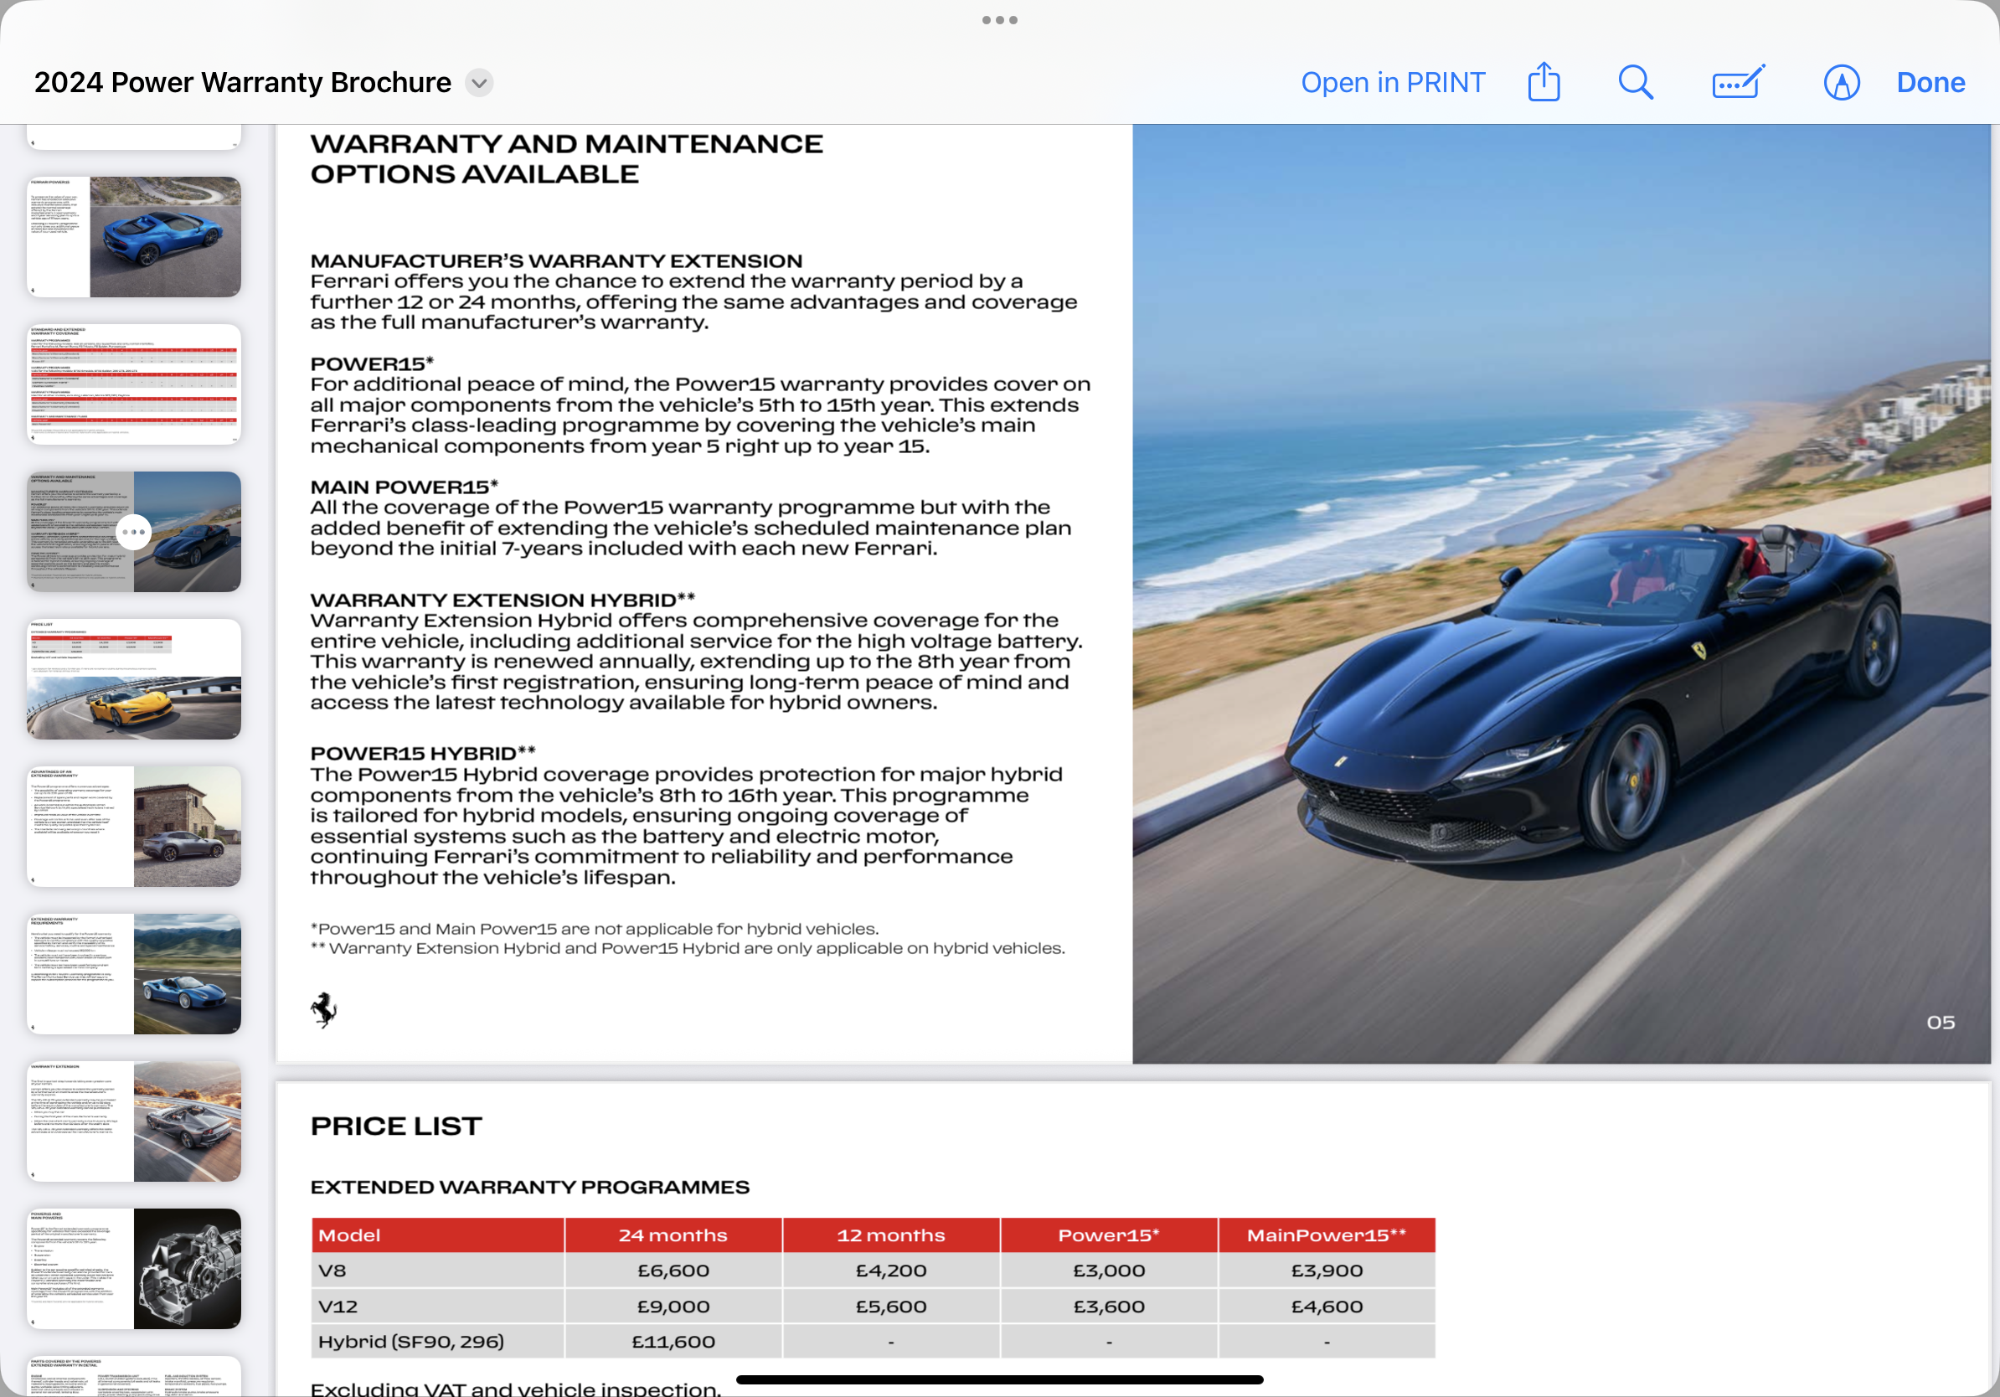2000x1397 pixels.
Task: Click the '£3,600' price cell
Action: tap(1109, 1307)
